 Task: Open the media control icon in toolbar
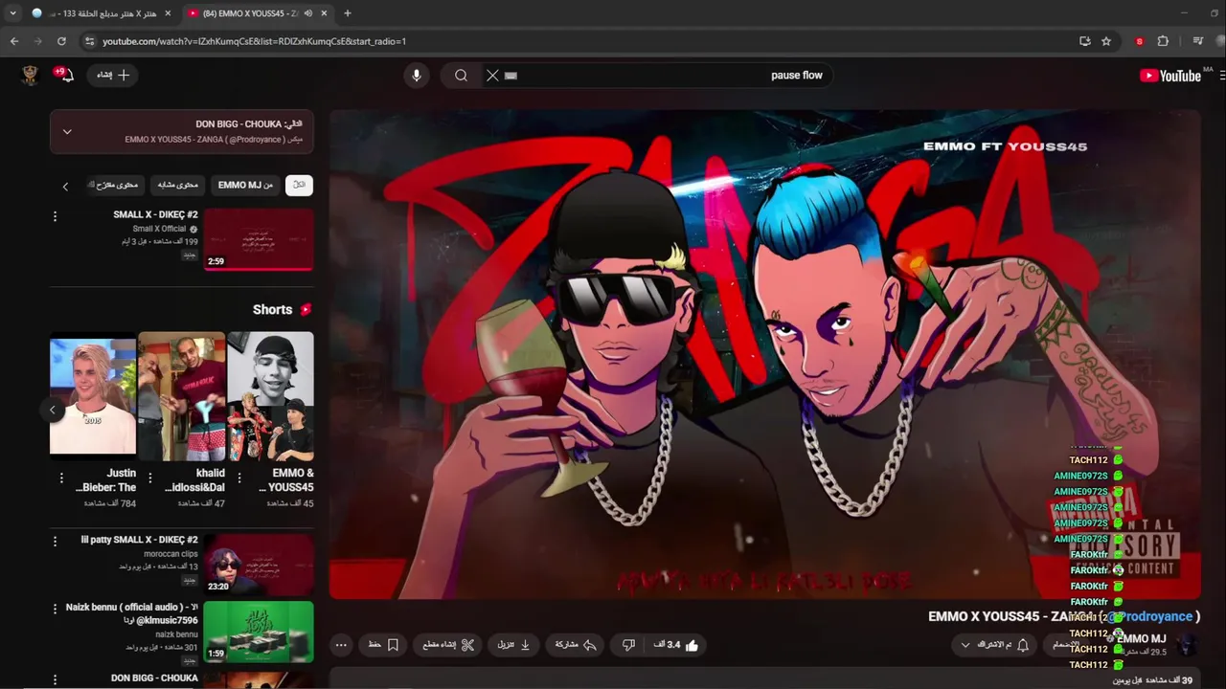1197,41
